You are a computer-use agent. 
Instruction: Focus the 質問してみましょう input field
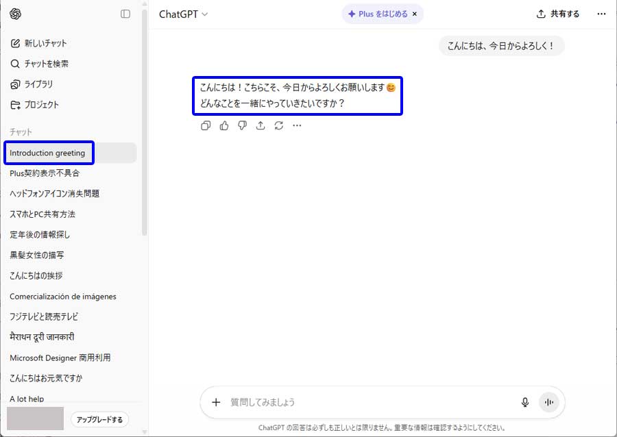click(x=370, y=402)
